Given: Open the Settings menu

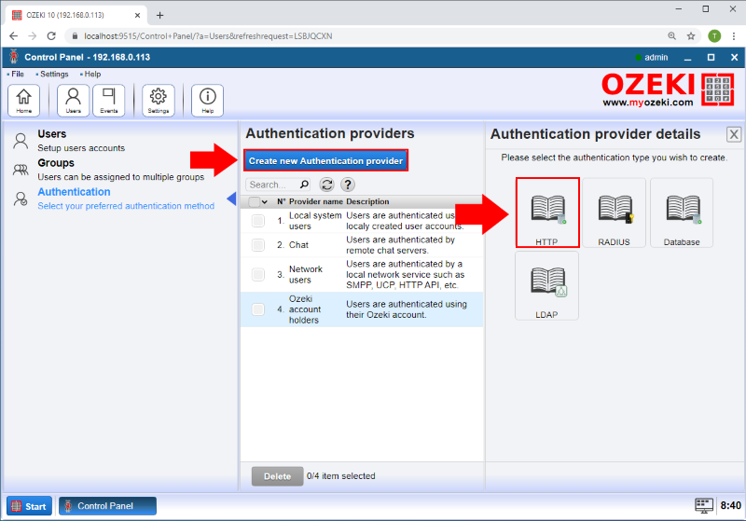Looking at the screenshot, I should tap(54, 75).
